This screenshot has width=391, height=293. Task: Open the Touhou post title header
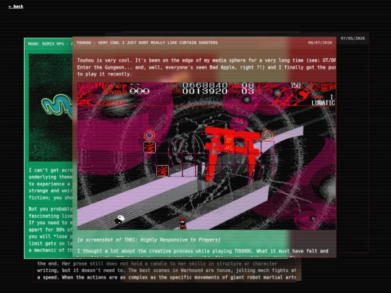coord(147,43)
